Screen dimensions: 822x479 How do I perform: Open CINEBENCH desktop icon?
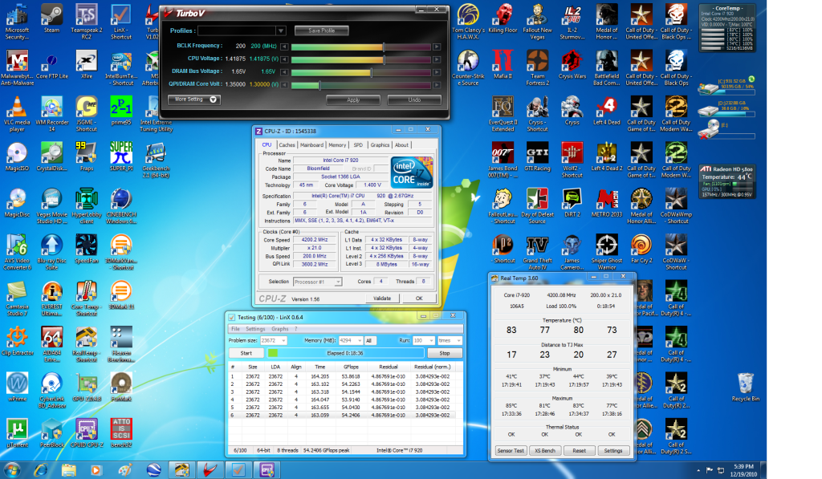[x=121, y=206]
